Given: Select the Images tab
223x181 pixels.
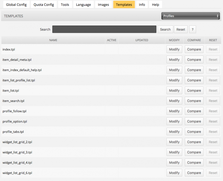Looking at the screenshot, I should pyautogui.click(x=103, y=4).
